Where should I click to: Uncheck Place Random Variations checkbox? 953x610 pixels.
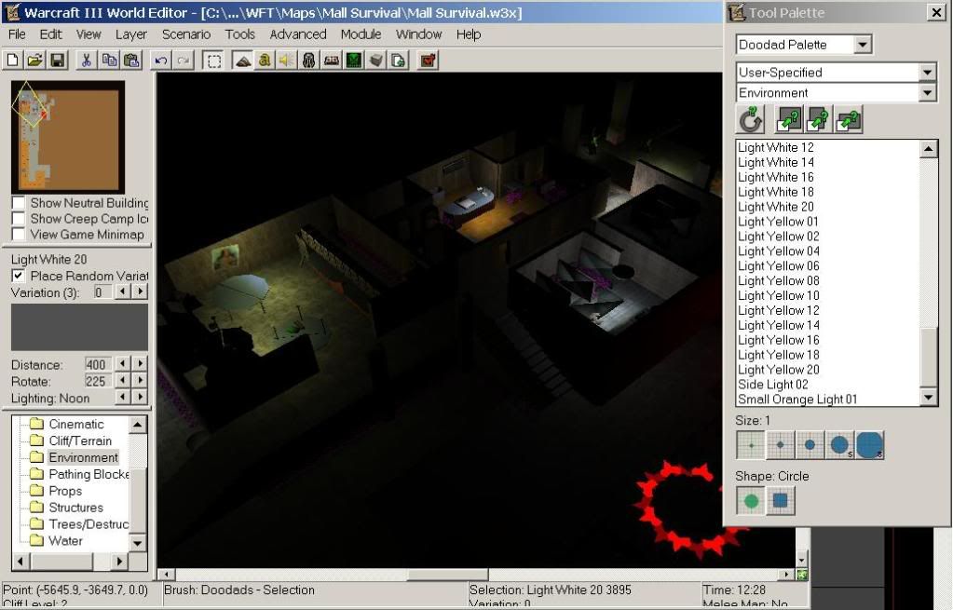pyautogui.click(x=19, y=276)
